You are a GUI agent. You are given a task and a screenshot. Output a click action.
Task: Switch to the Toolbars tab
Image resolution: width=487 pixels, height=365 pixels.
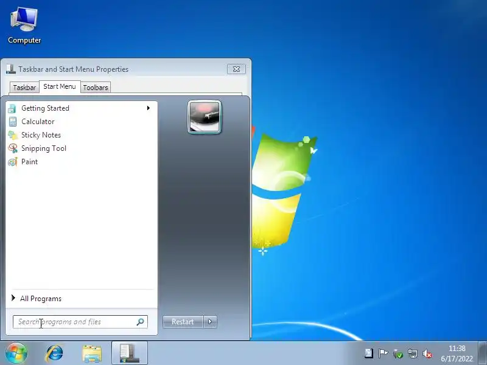[96, 88]
